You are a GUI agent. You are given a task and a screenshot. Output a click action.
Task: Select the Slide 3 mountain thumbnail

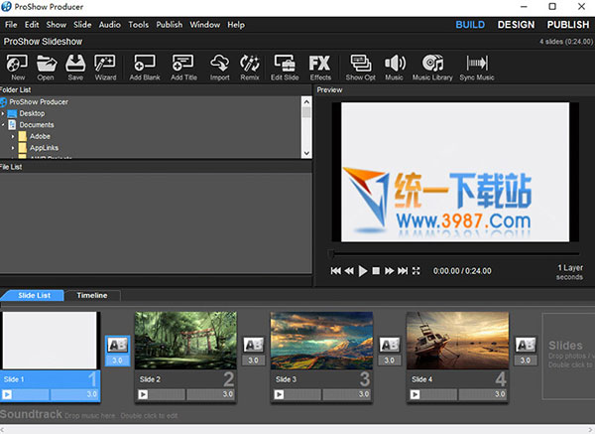321,340
